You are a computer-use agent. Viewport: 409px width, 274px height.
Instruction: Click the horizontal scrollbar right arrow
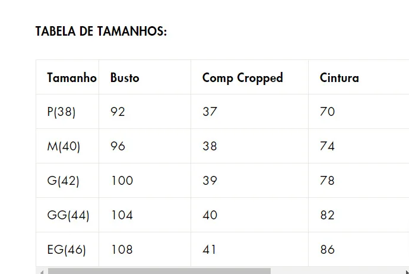pos(407,272)
